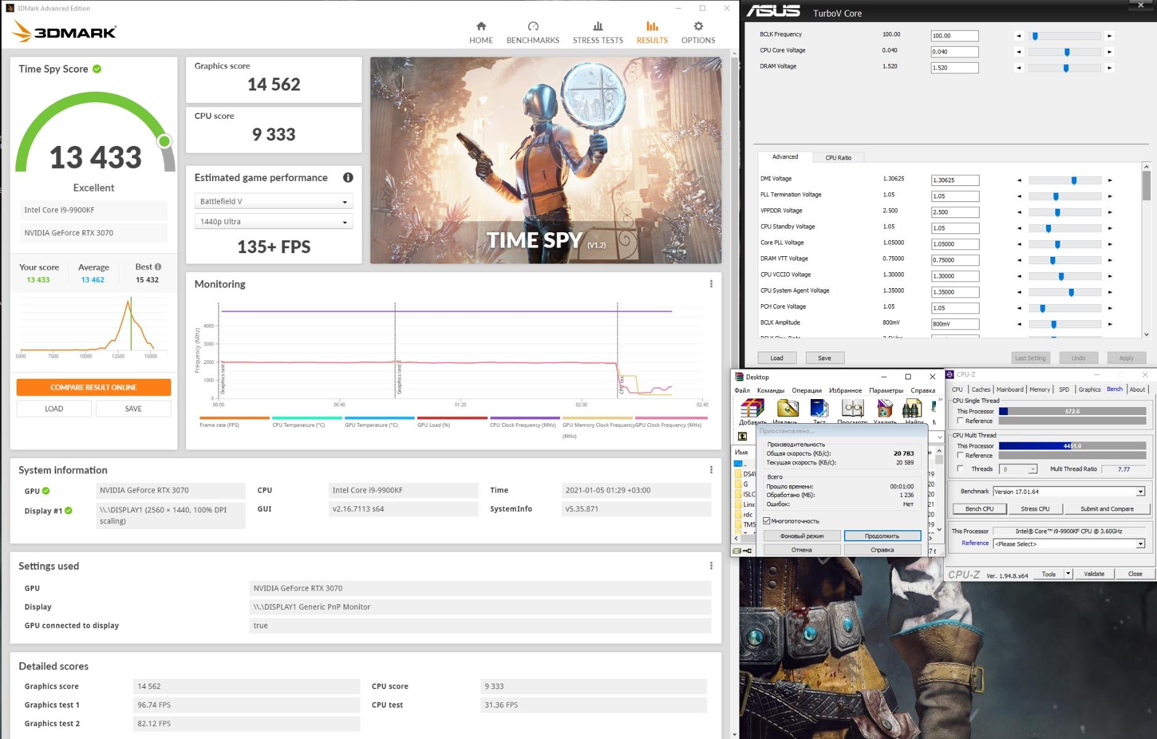The height and width of the screenshot is (739, 1157).
Task: Open the Monitoring panel three-dot menu
Action: [x=711, y=284]
